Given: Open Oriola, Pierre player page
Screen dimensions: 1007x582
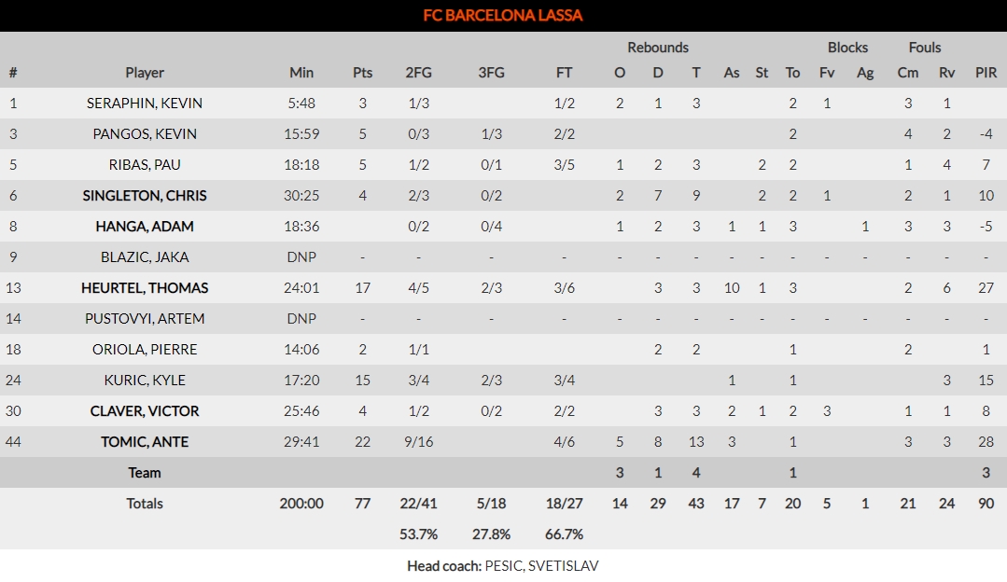Looking at the screenshot, I should pos(145,350).
